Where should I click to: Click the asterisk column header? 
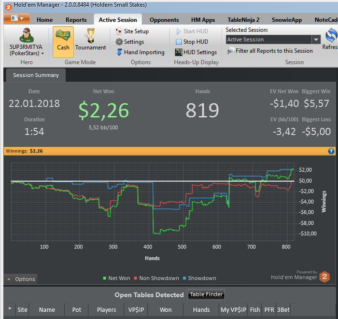(x=10, y=309)
